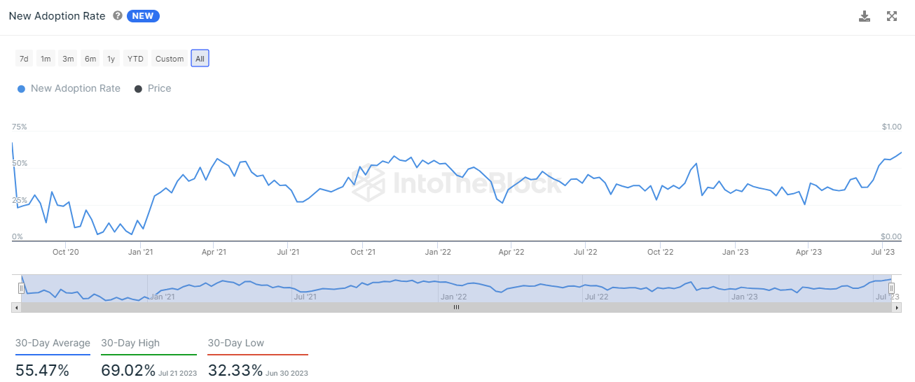915x382 pixels.
Task: Click the help question mark icon
Action: coord(118,16)
